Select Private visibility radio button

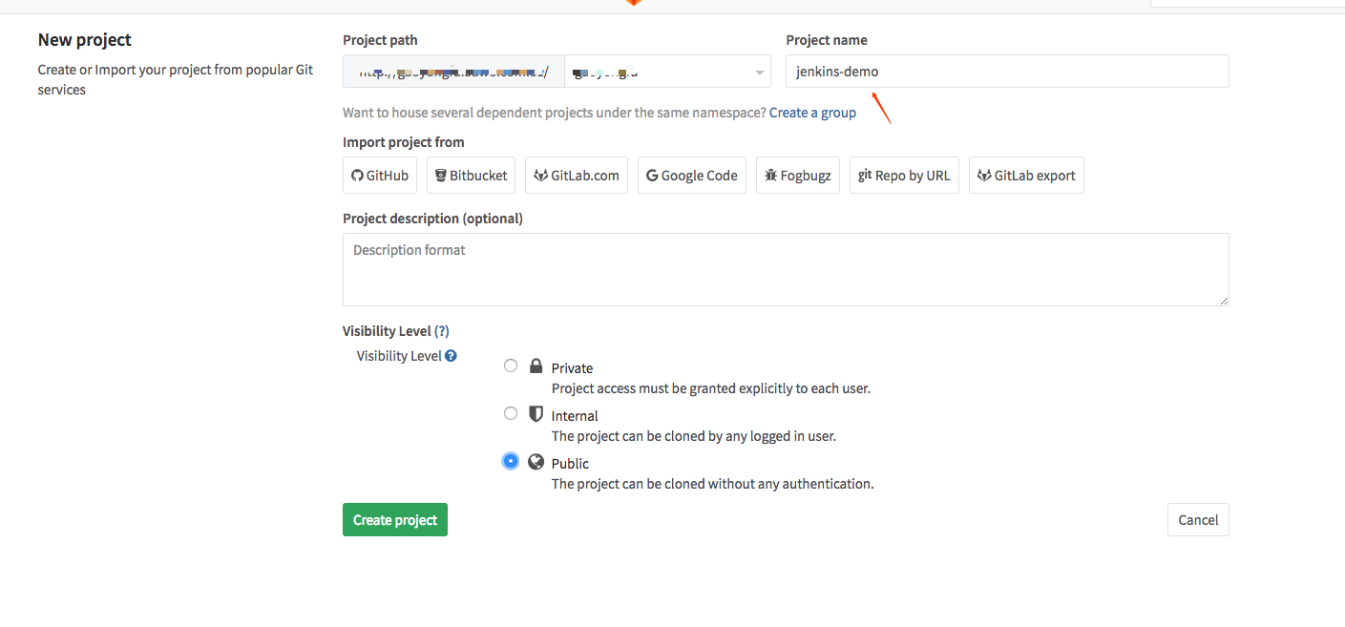click(511, 366)
